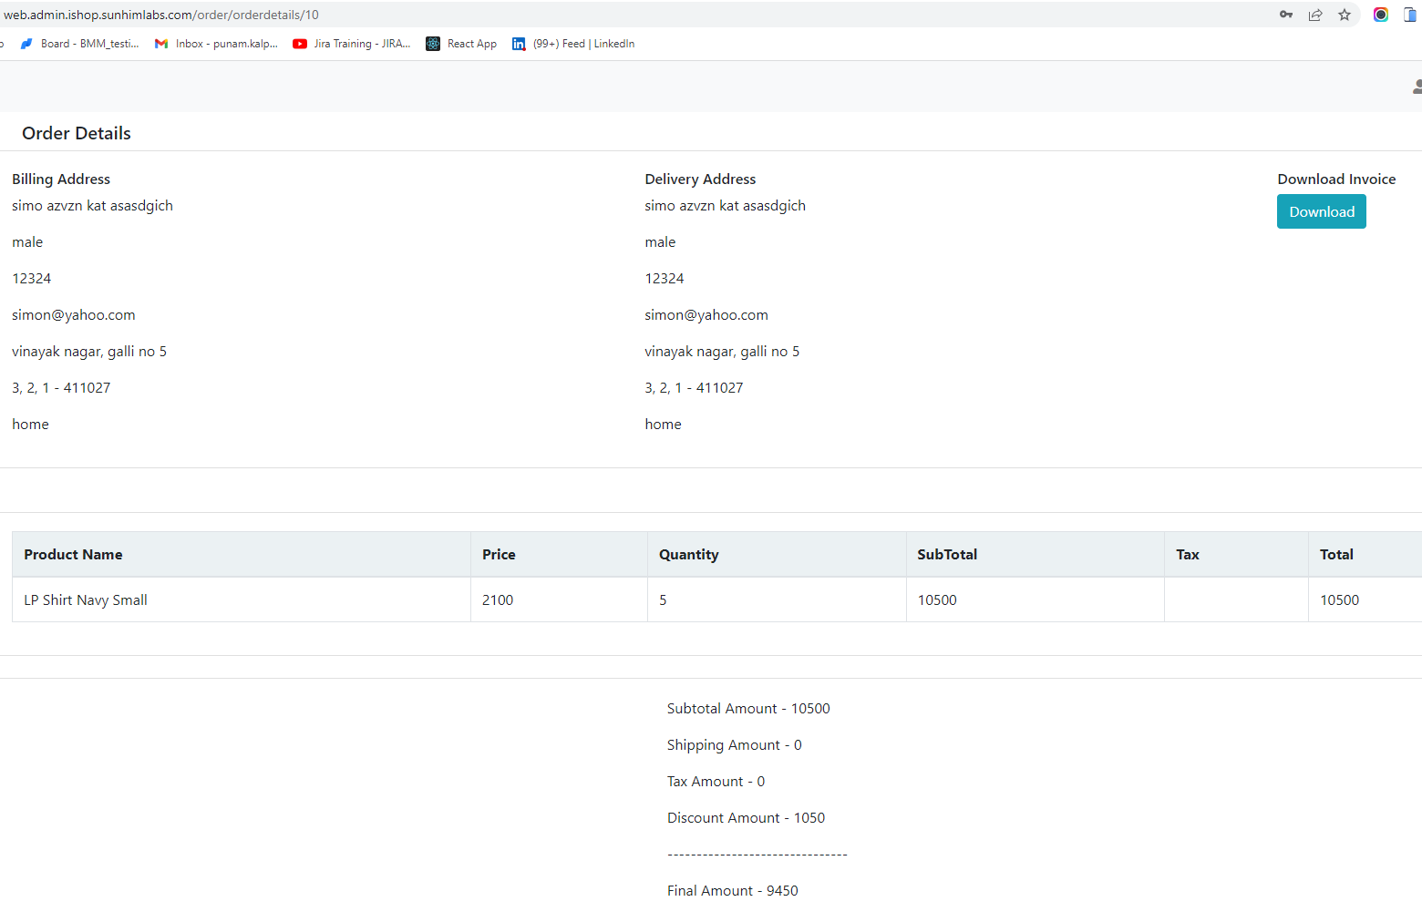Bookmark this page with the star icon
This screenshot has height=922, width=1422.
pyautogui.click(x=1345, y=15)
